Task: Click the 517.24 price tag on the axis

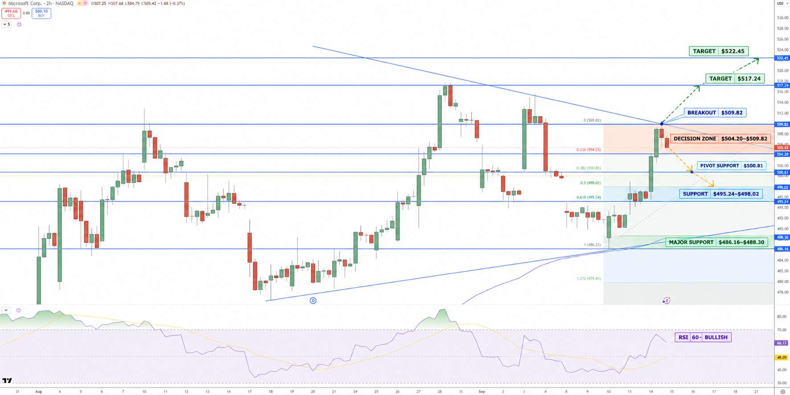Action: 782,86
